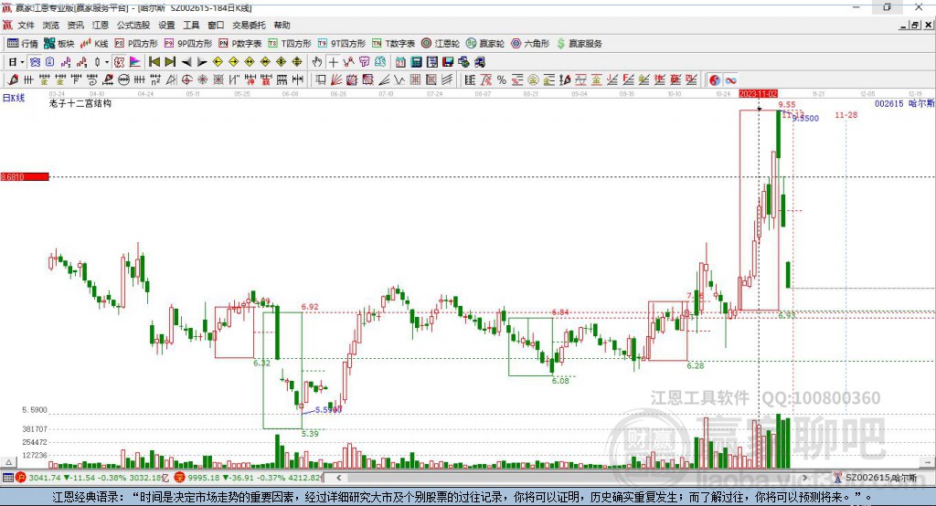Image resolution: width=936 pixels, height=506 pixels.
Task: Open the 窗口 menu
Action: 216,25
